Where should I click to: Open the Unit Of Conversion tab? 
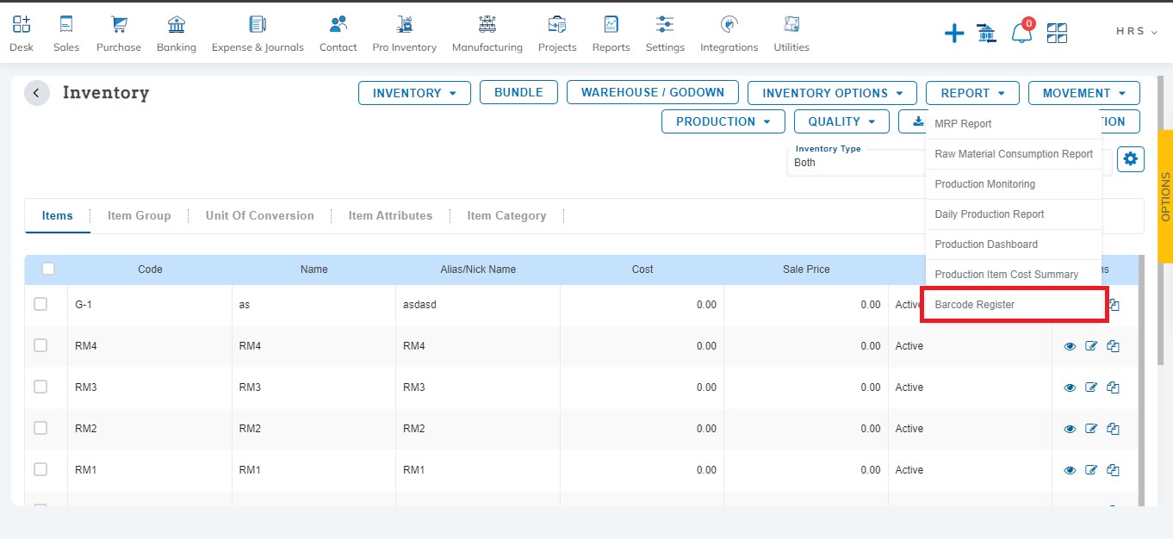pyautogui.click(x=260, y=215)
